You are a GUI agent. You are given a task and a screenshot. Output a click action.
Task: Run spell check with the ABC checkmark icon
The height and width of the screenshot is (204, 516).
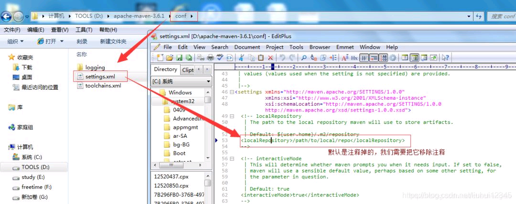point(220,58)
